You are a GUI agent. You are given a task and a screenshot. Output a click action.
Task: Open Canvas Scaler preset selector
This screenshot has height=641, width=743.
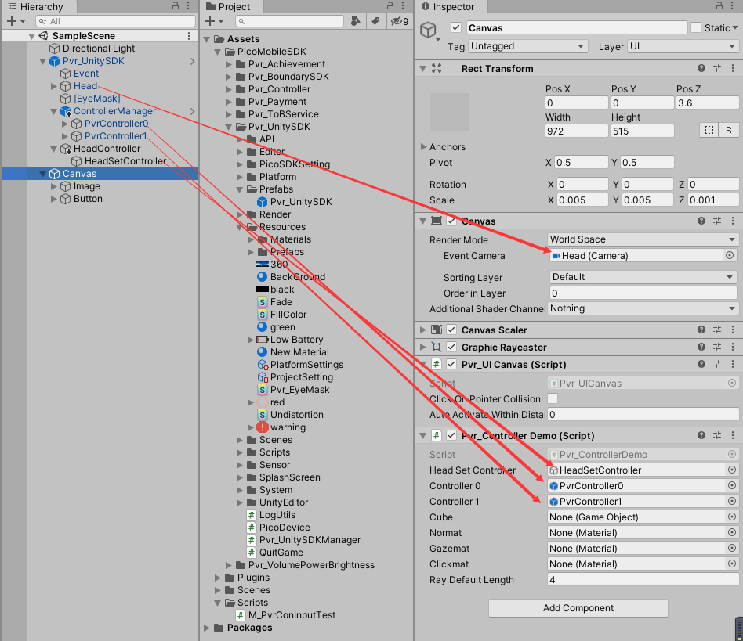coord(717,330)
